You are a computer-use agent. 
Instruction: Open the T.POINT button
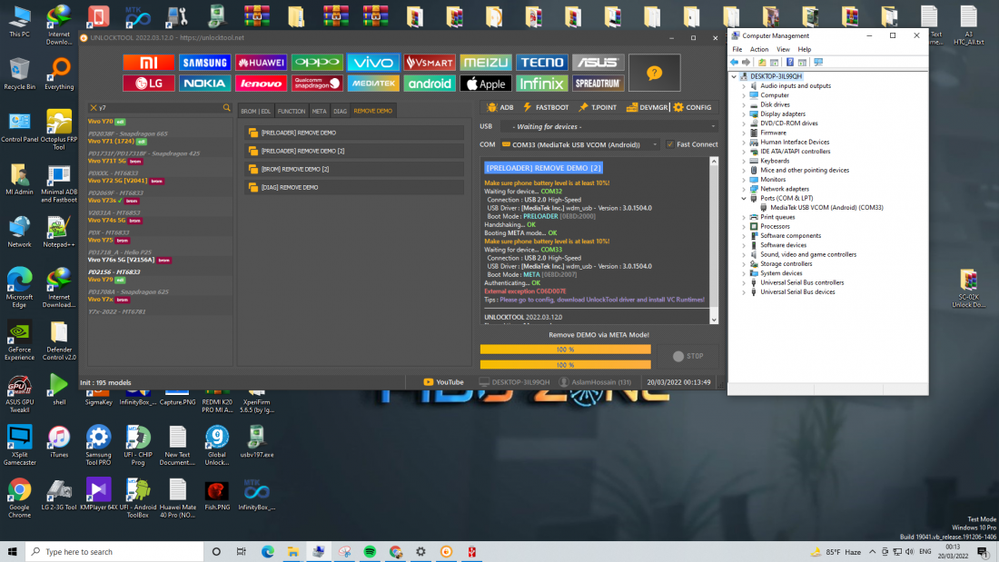click(598, 107)
